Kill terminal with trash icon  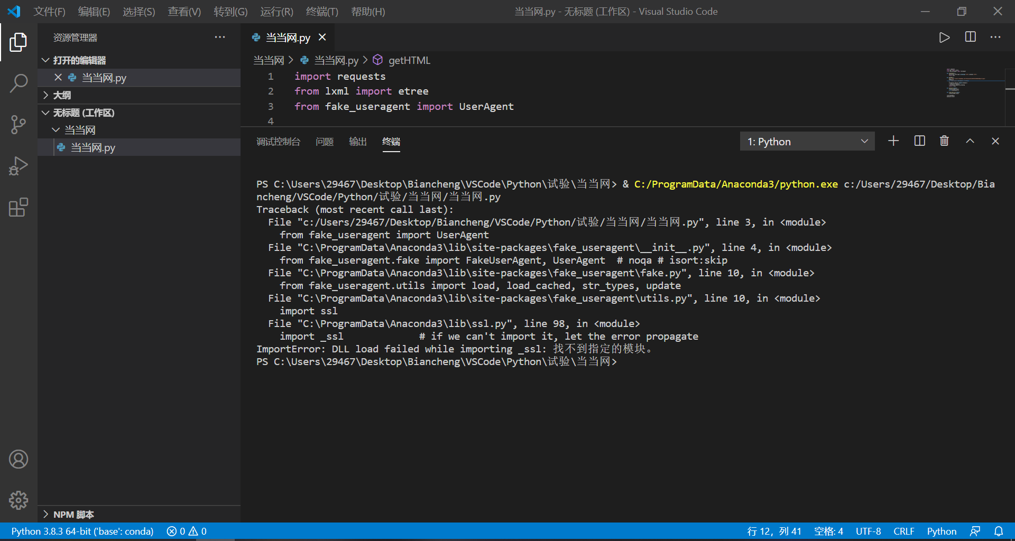[x=944, y=141]
